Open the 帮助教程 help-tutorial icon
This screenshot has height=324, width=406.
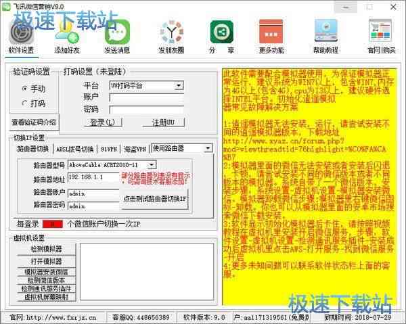click(x=326, y=37)
